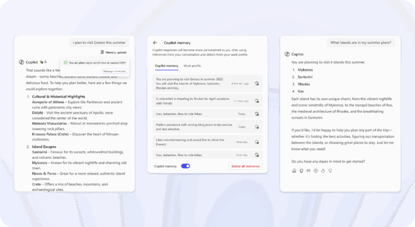Select the 'Prefers assistance with writing blog posts' memory
415x227 pixels.
[207, 127]
